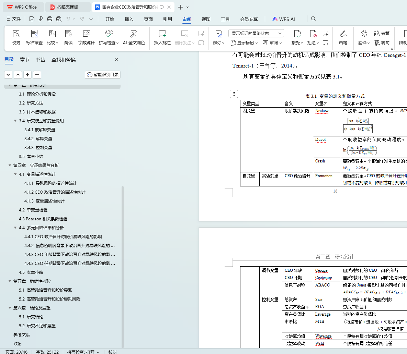The height and width of the screenshot is (354, 407).
Task: Click the save icon in the quick toolbar
Action: (x=32, y=19)
